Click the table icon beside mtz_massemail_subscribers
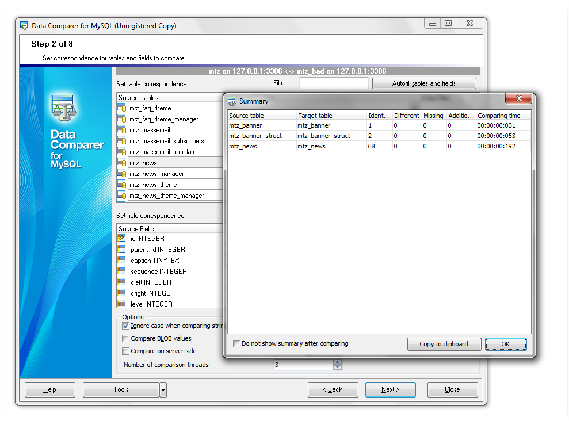This screenshot has height=428, width=569. point(121,140)
